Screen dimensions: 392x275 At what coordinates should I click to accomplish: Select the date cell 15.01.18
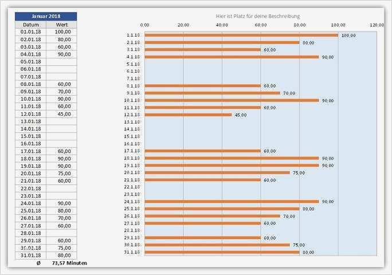coord(31,136)
